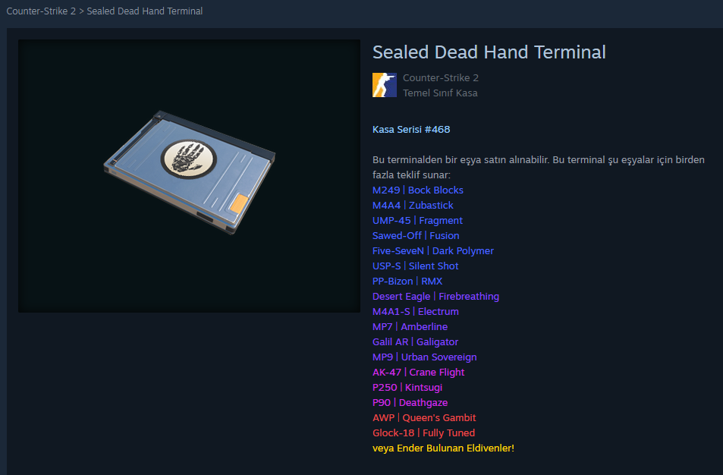Open the M4A4 | Zubastick entry
723x475 pixels.
click(413, 205)
